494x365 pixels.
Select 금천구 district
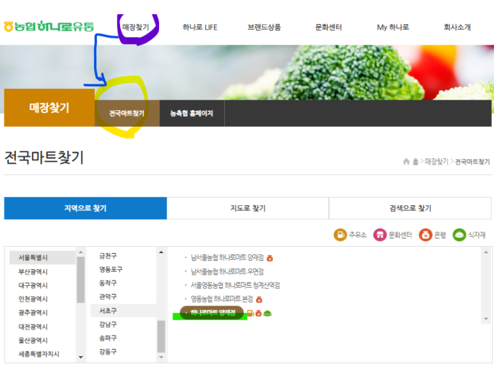[x=108, y=256]
